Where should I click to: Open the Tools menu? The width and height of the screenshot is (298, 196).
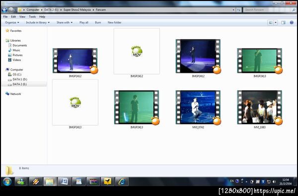[32, 17]
